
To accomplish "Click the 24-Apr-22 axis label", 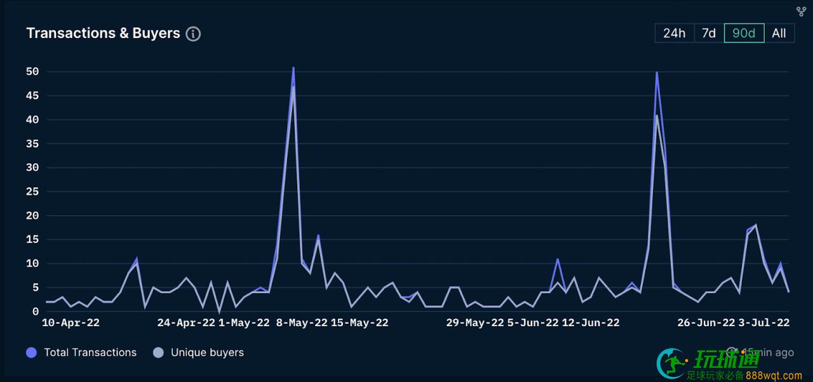I will pyautogui.click(x=186, y=322).
